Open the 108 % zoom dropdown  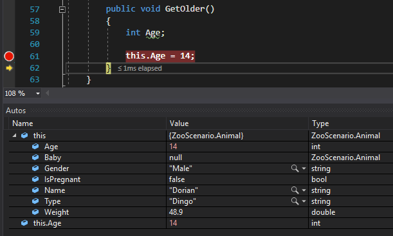pos(38,93)
